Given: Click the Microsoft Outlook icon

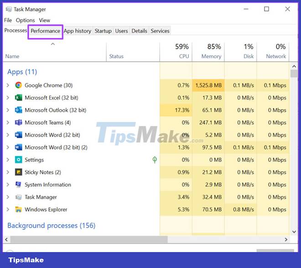Looking at the screenshot, I should tap(18, 110).
